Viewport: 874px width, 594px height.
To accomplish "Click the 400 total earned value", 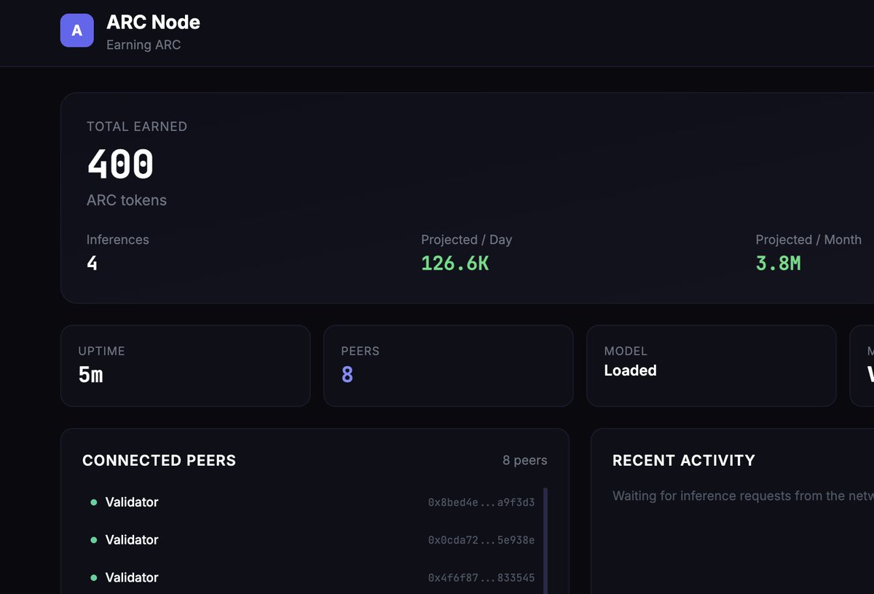I will pyautogui.click(x=120, y=165).
